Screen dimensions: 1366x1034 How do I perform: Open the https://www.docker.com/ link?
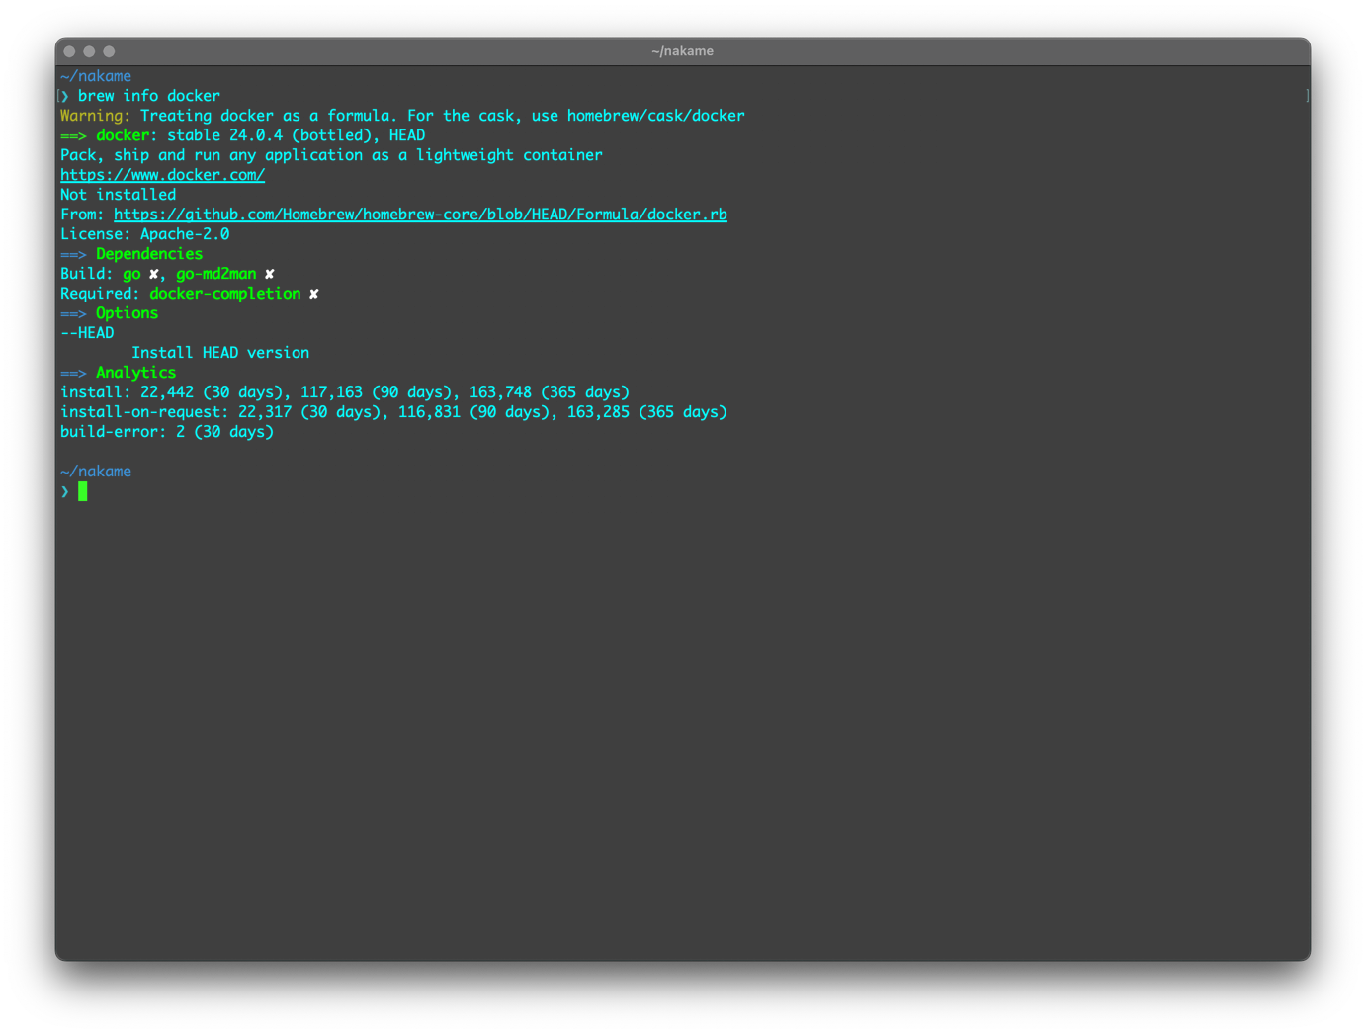(164, 175)
